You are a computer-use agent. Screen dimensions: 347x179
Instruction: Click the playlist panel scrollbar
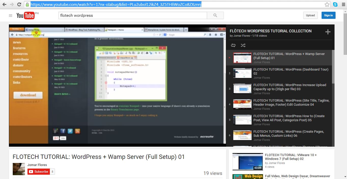pyautogui.click(x=333, y=67)
